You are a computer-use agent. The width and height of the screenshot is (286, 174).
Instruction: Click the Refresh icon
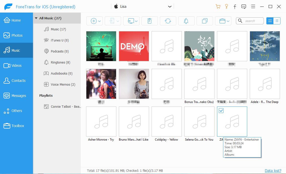pos(168,21)
